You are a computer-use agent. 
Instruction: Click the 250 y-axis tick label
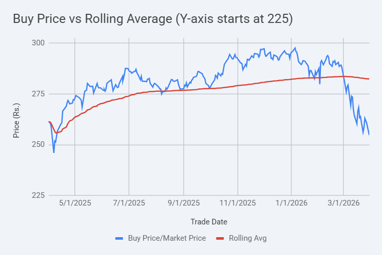38,145
